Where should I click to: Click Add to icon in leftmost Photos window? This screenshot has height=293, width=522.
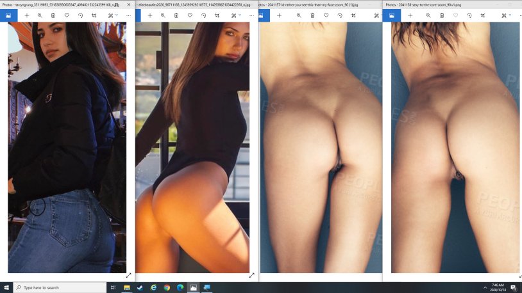click(x=26, y=15)
